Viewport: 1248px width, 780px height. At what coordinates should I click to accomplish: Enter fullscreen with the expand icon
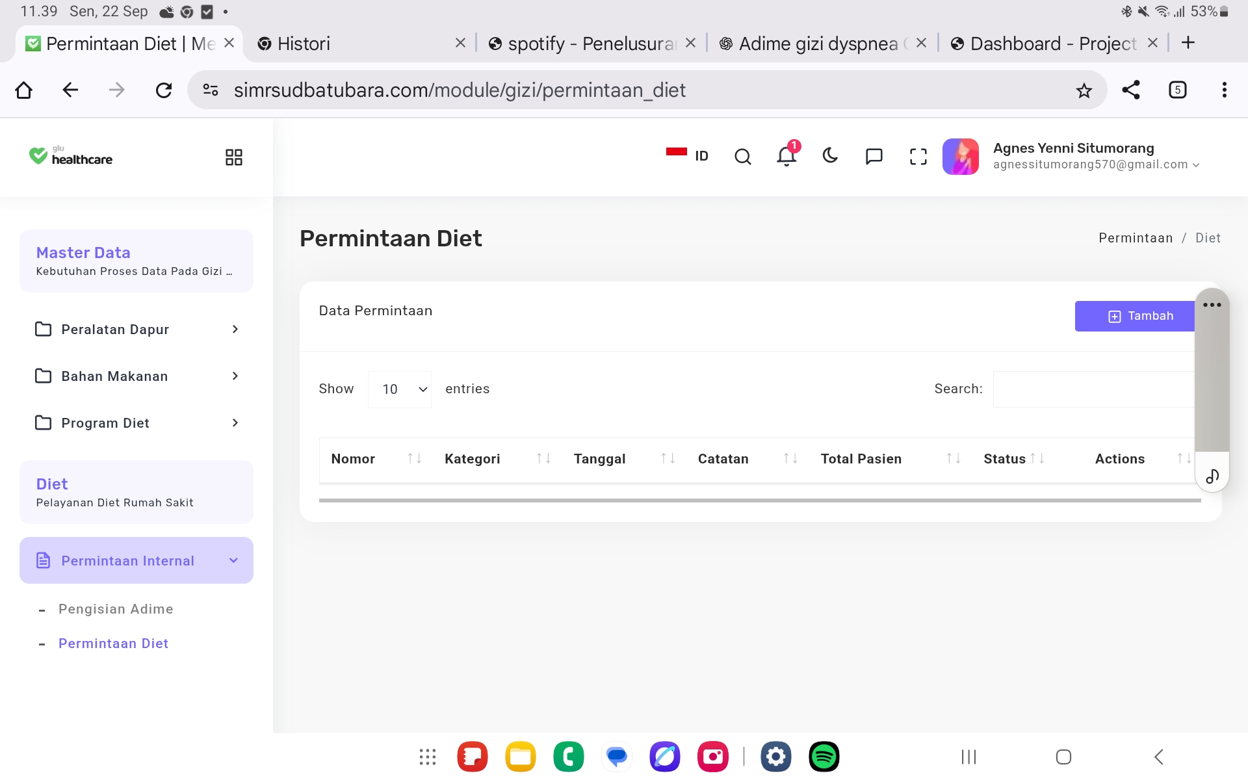(918, 157)
